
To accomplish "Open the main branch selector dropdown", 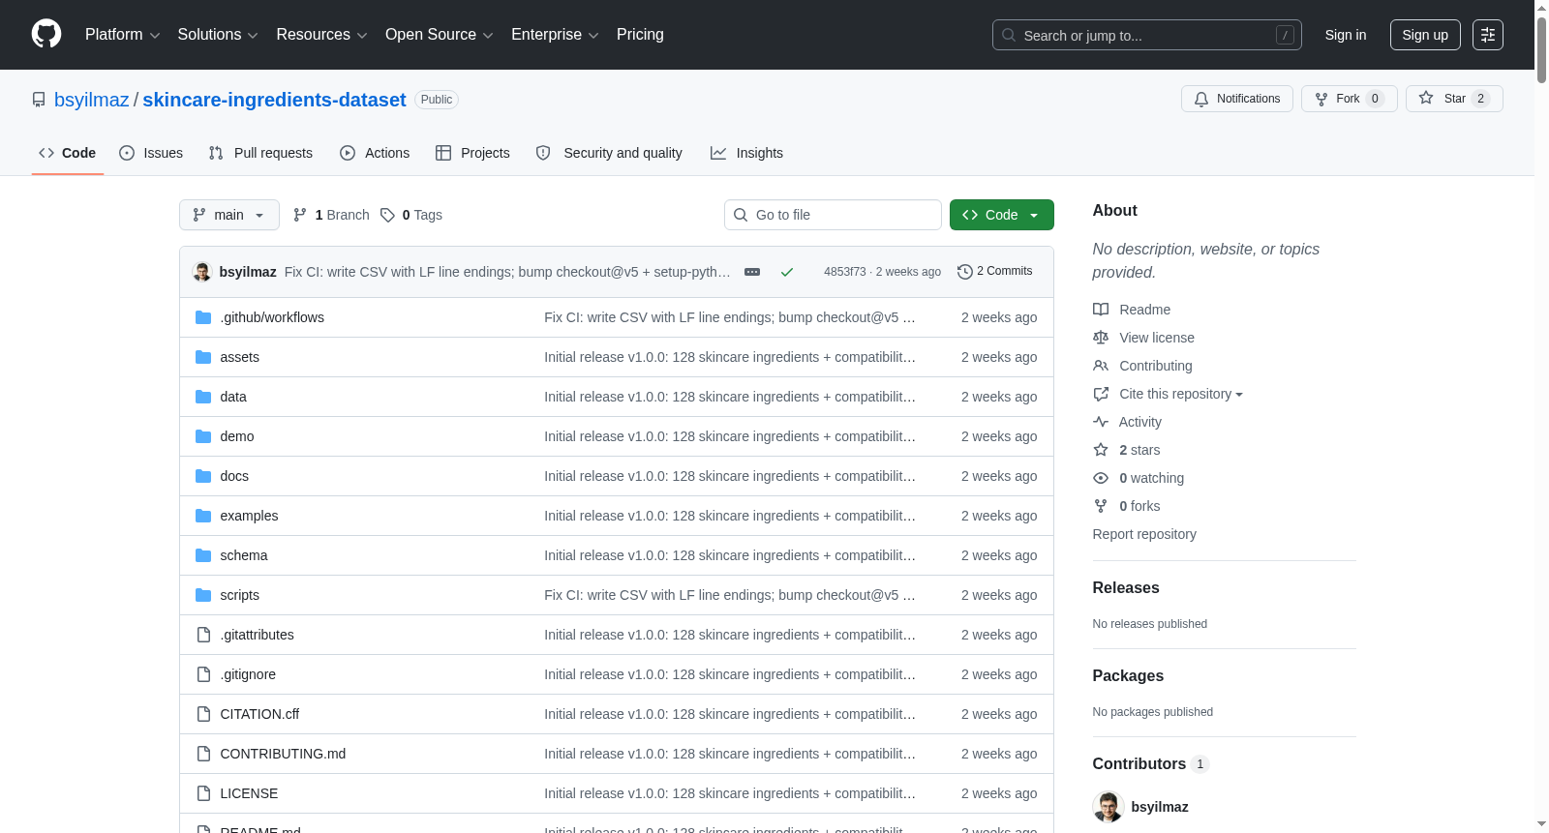I will [x=229, y=215].
